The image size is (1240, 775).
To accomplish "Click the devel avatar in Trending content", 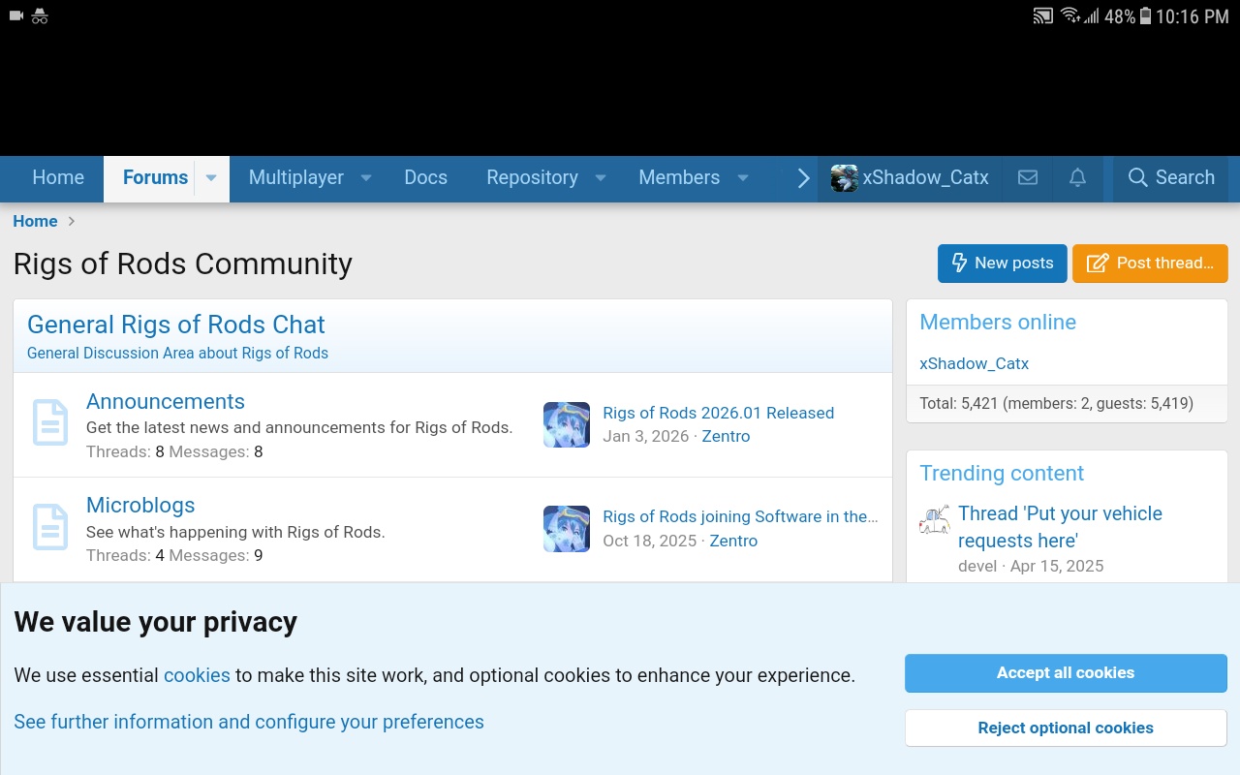I will 935,520.
